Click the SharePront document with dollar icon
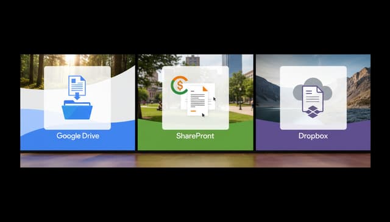Image resolution: width=390 pixels, height=222 pixels. (193, 96)
